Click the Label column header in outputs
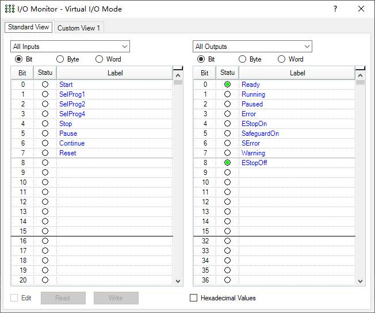 point(297,73)
